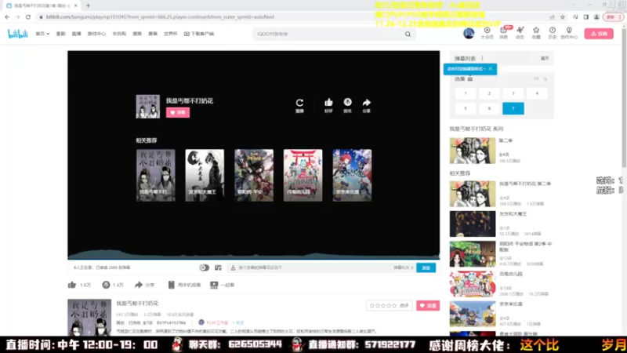
Task: Open danmaku settings icon beside the switch
Action: 218,267
